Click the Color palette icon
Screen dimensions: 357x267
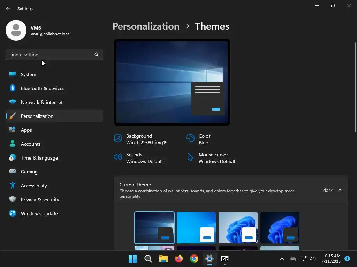(x=190, y=138)
